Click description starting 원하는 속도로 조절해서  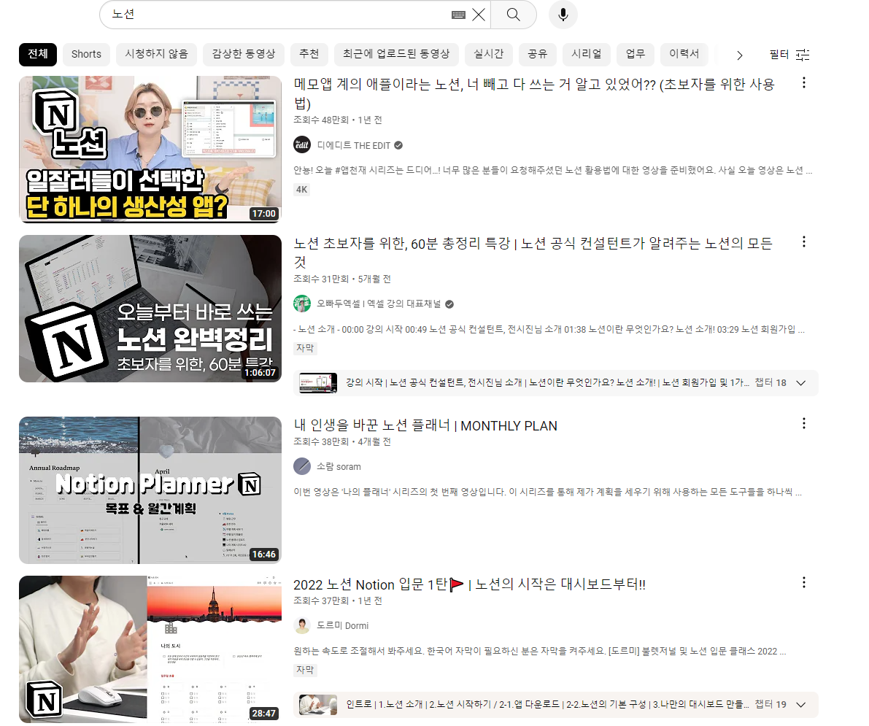tap(539, 651)
